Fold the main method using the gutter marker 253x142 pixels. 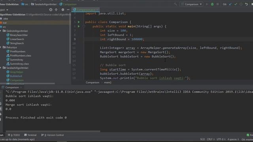point(83,26)
